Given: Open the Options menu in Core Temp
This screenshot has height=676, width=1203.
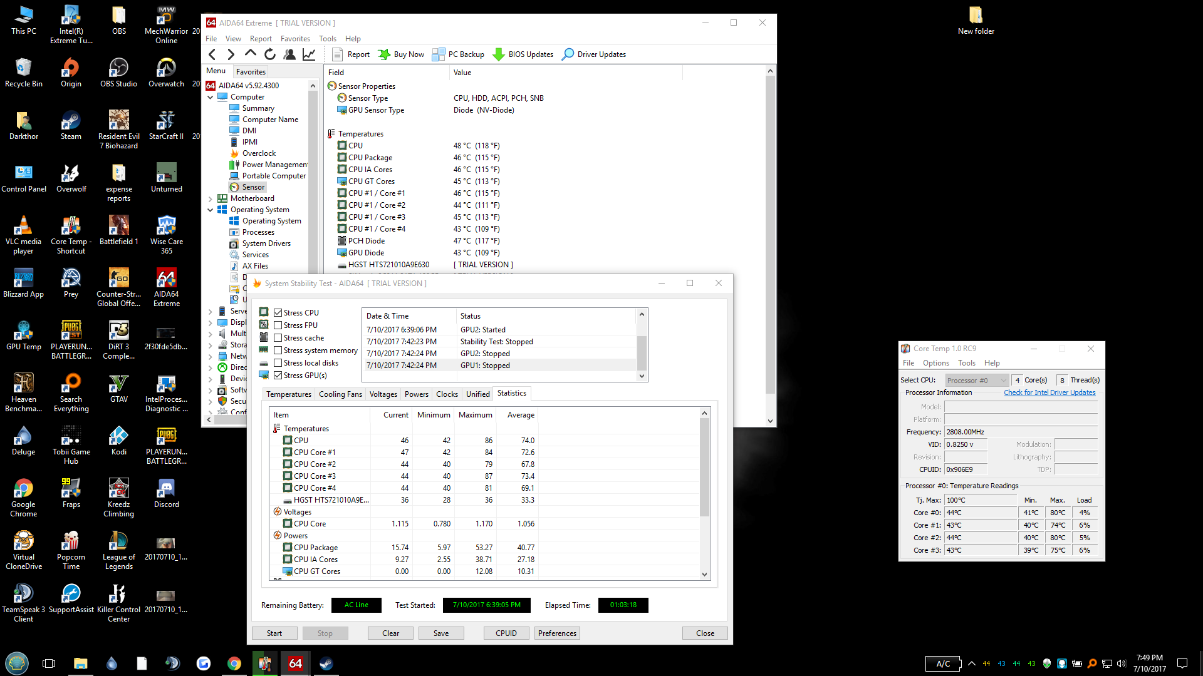Looking at the screenshot, I should pyautogui.click(x=935, y=363).
